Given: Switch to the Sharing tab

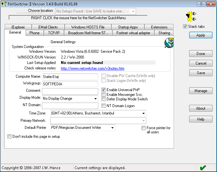Looking at the screenshot, I should (x=164, y=33).
